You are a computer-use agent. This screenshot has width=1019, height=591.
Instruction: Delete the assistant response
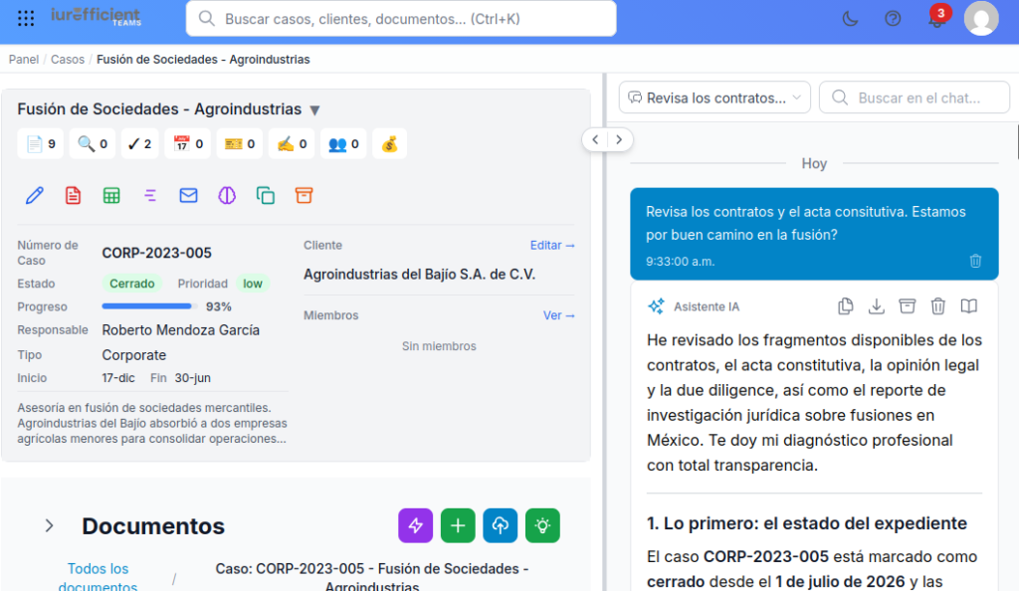[937, 305]
